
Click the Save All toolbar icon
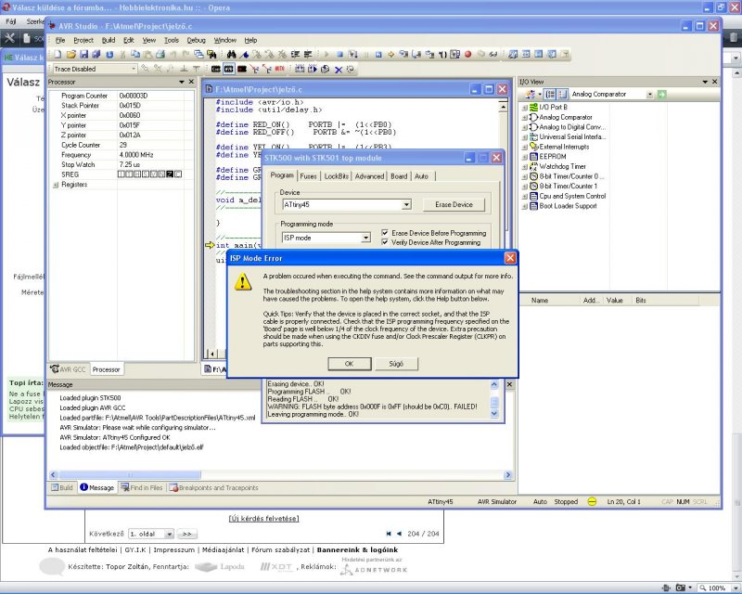[96, 55]
